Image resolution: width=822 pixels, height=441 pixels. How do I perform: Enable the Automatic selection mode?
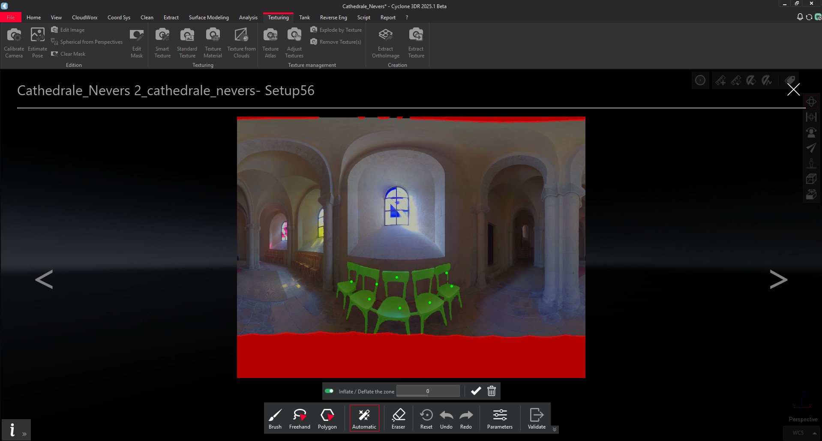click(364, 418)
